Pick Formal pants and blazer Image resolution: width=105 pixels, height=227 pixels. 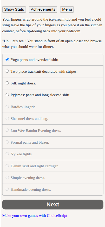(53, 142)
